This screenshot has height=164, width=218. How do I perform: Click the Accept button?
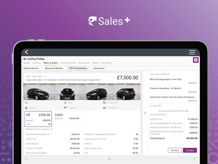tap(190, 150)
